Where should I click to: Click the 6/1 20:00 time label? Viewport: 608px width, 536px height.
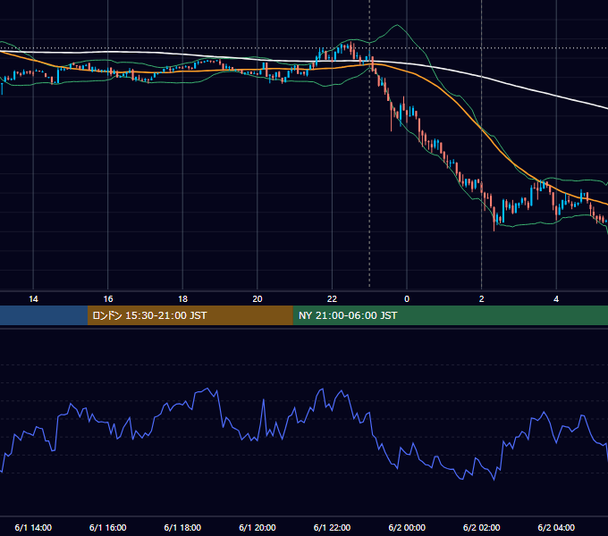[258, 527]
